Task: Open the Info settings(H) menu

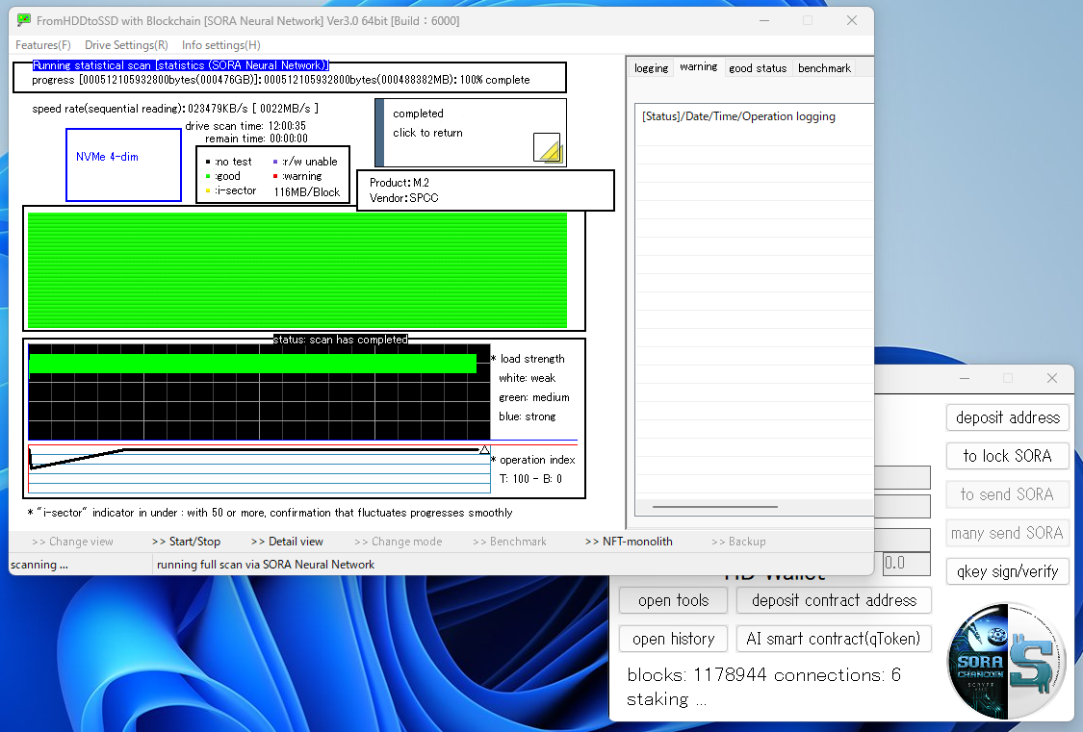Action: [220, 45]
